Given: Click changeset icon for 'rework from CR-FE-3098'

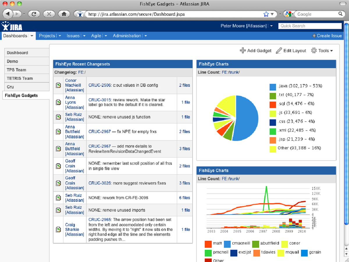Looking at the screenshot, I should coord(58,198).
